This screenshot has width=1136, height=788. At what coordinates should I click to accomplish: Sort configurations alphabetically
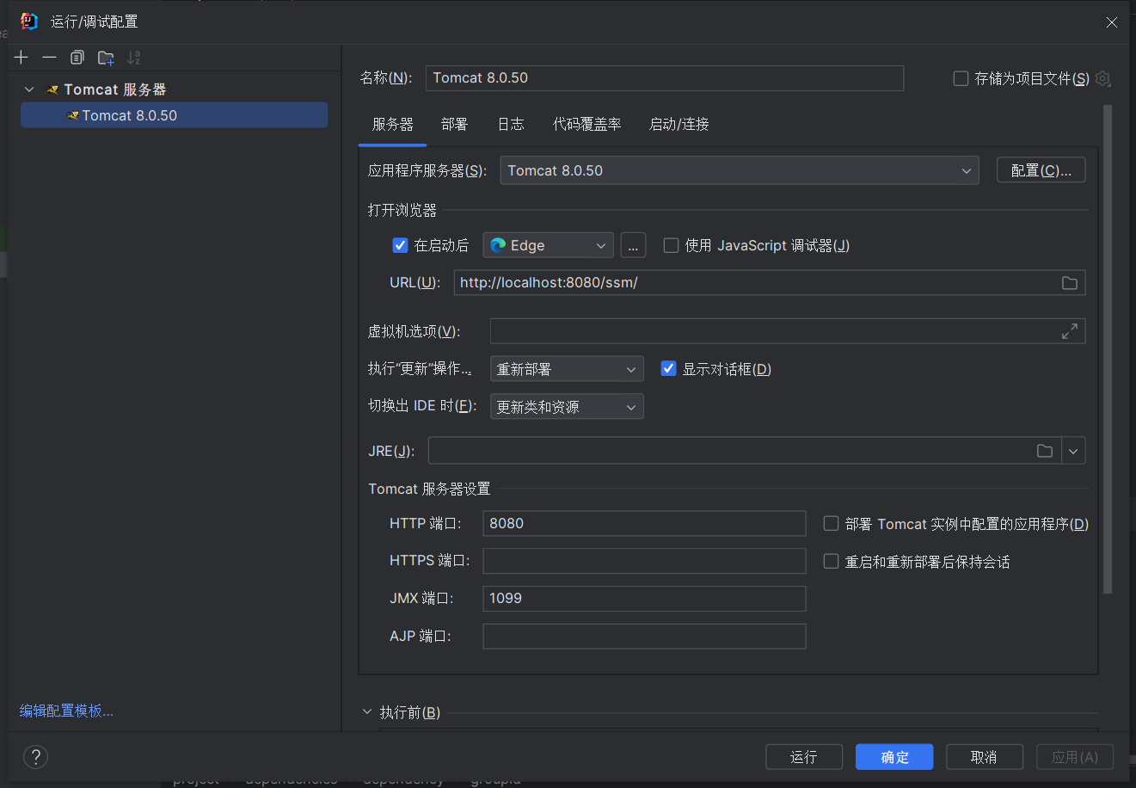click(x=133, y=58)
